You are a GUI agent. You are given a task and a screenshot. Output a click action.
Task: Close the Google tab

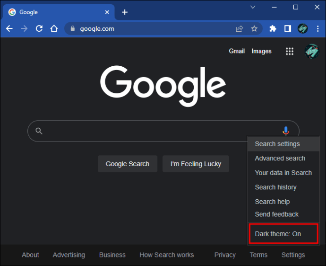click(x=107, y=12)
